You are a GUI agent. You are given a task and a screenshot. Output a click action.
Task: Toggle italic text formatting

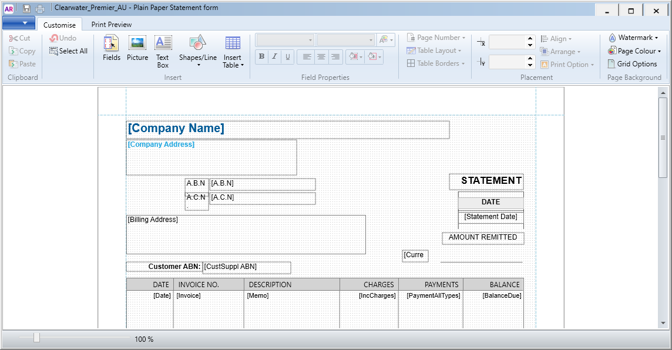click(x=274, y=56)
